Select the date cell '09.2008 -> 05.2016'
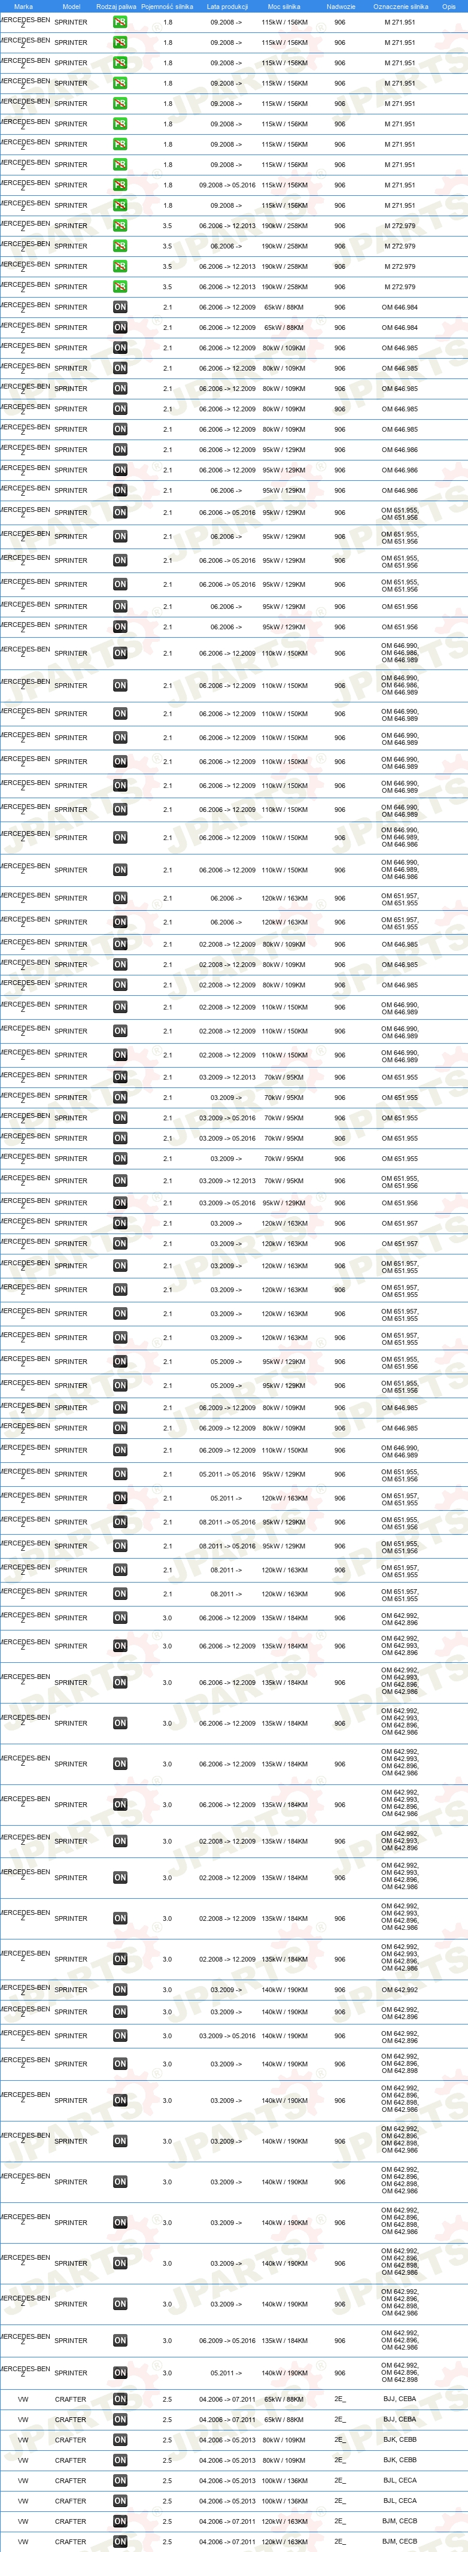The width and height of the screenshot is (468, 2552). coord(227,185)
